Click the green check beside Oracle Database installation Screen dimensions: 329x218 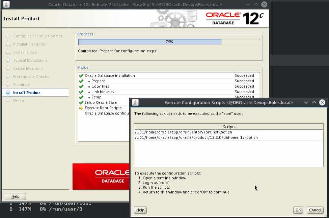(x=81, y=75)
